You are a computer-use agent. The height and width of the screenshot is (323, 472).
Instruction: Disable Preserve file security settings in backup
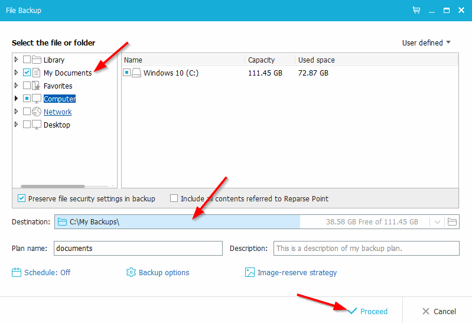pyautogui.click(x=22, y=198)
